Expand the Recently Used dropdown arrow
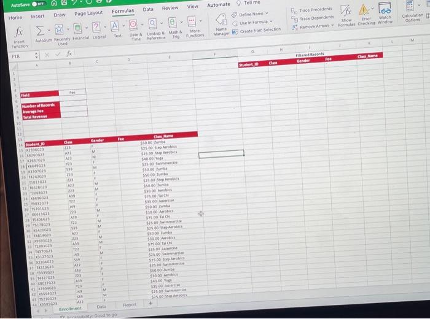Screen dimensions: 430x319 (x=68, y=29)
